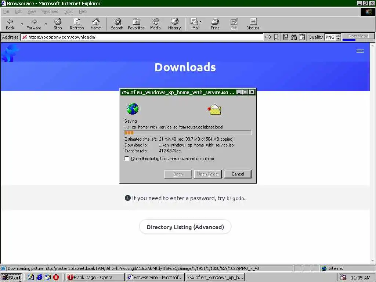Click the first Quick Launch notepad icon
The image size is (376, 282).
point(31,278)
